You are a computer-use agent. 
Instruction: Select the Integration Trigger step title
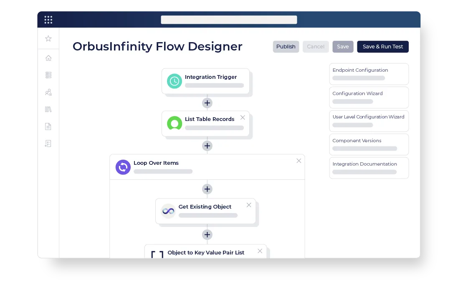(211, 77)
